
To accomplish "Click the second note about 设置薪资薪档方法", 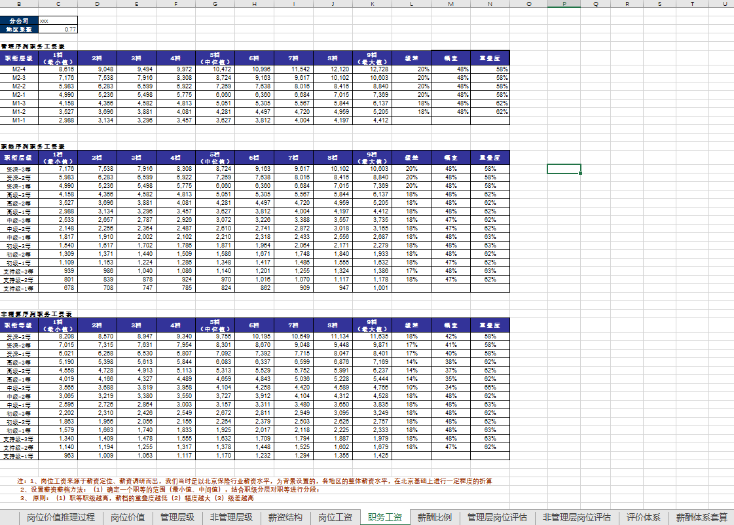I will [x=170, y=490].
